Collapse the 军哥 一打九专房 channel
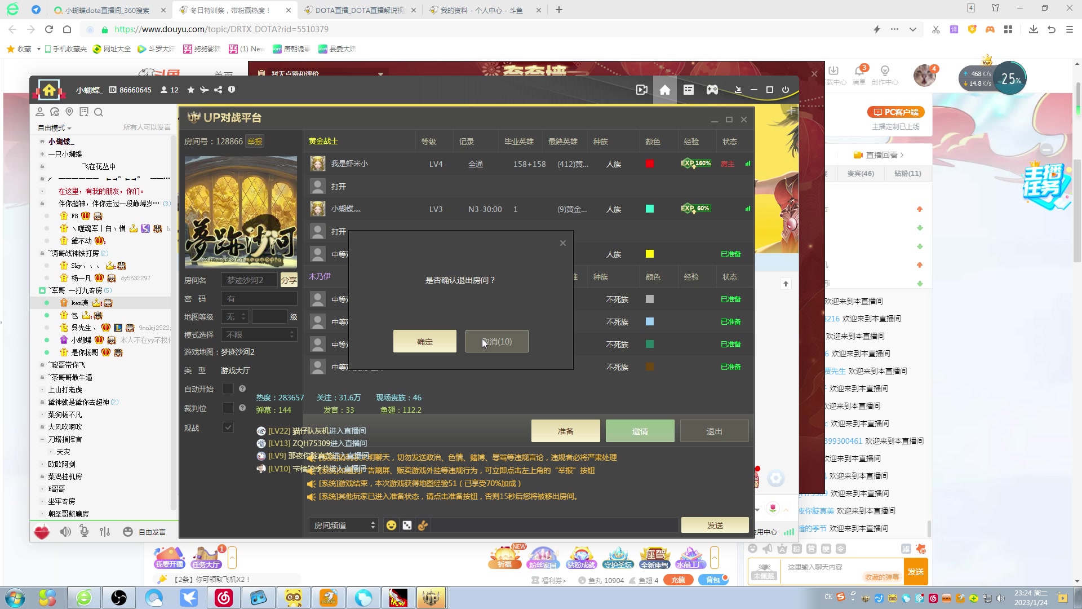The height and width of the screenshot is (609, 1082). coord(42,290)
